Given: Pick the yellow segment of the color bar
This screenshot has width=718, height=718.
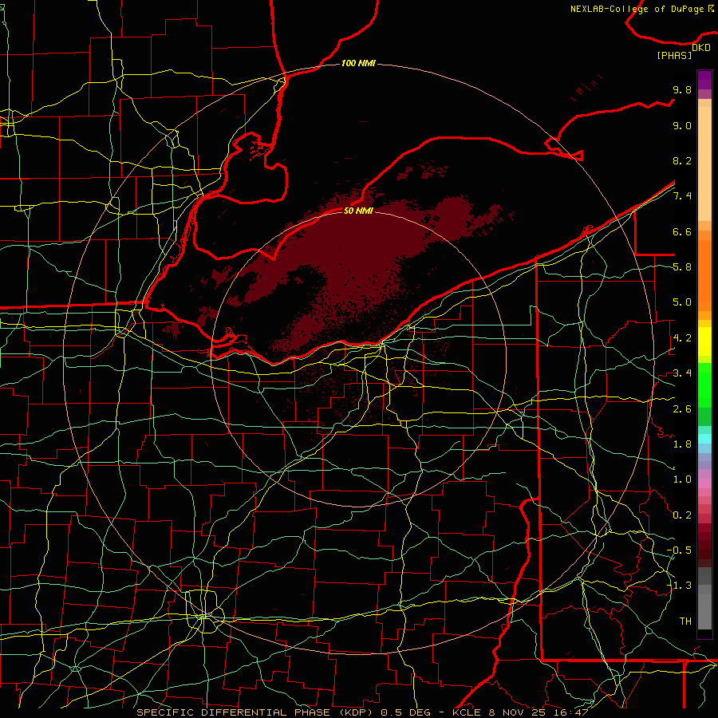Looking at the screenshot, I should point(704,341).
